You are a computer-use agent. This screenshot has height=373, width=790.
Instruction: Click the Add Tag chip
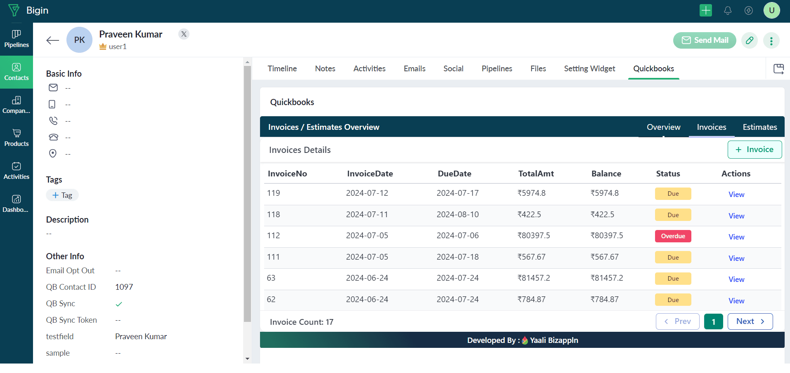pos(62,195)
